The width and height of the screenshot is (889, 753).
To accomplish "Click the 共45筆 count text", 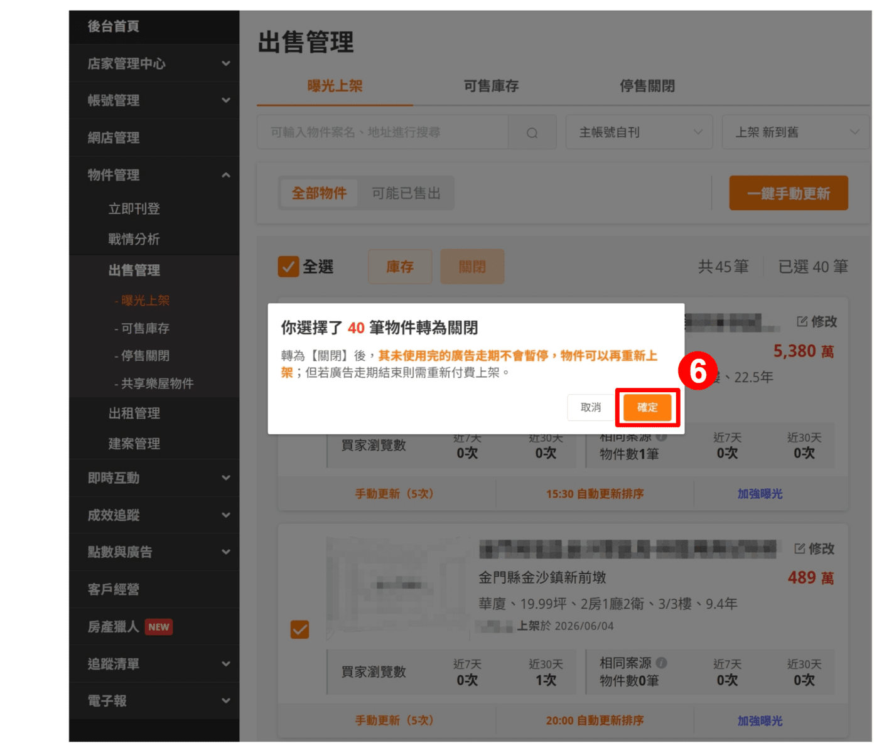I will tap(723, 267).
